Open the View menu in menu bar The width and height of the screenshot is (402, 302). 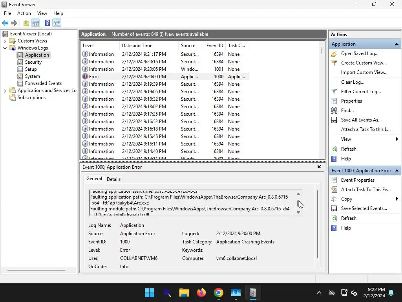coord(42,13)
